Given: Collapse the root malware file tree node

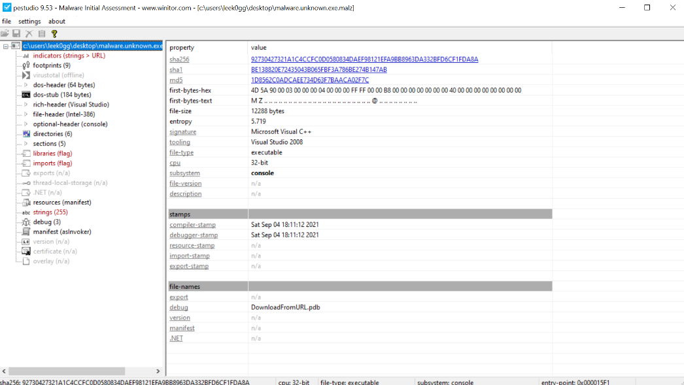Looking at the screenshot, I should point(6,46).
